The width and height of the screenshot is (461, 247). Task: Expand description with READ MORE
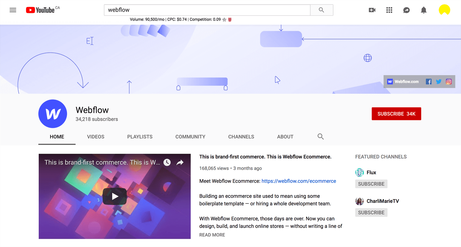pyautogui.click(x=212, y=235)
